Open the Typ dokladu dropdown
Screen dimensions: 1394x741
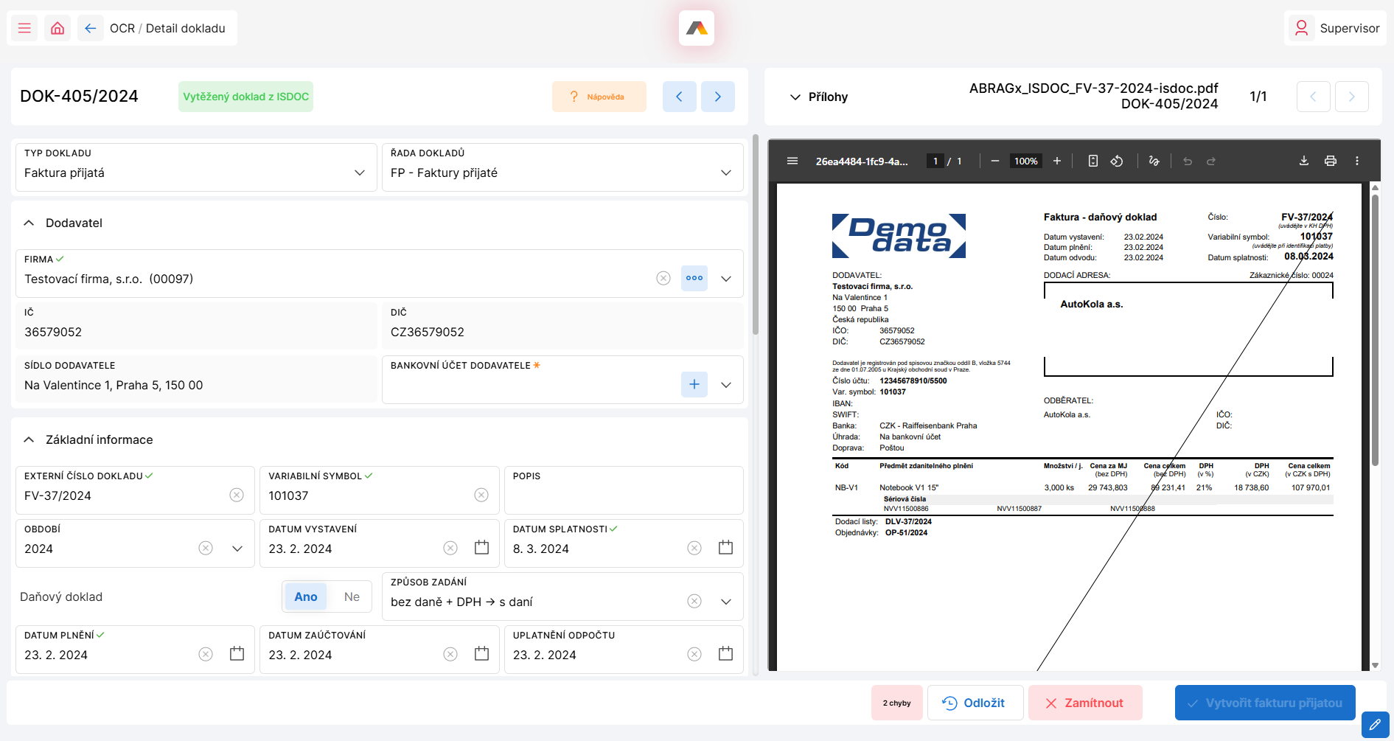tap(359, 173)
